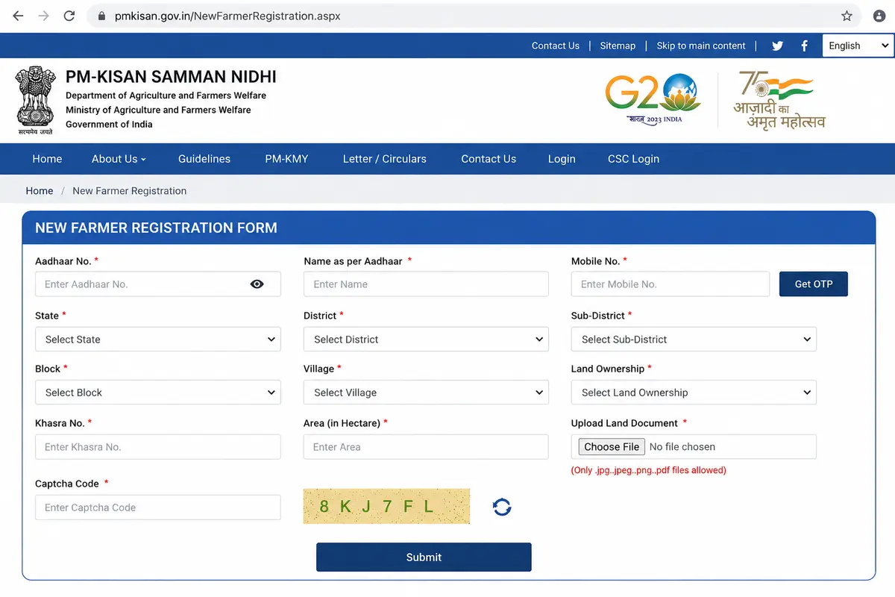Image resolution: width=895 pixels, height=597 pixels.
Task: Refresh the captcha code image
Action: [502, 507]
